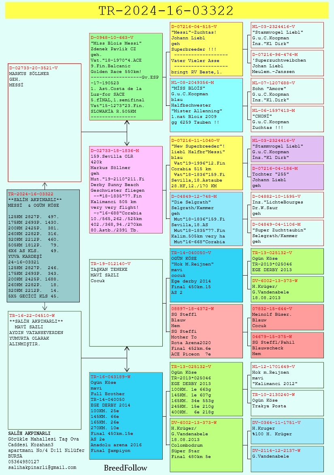Select the DV-0364-11-1751-V H.Kruger box
Viewport: 334px width, 475px height.
[287, 431]
